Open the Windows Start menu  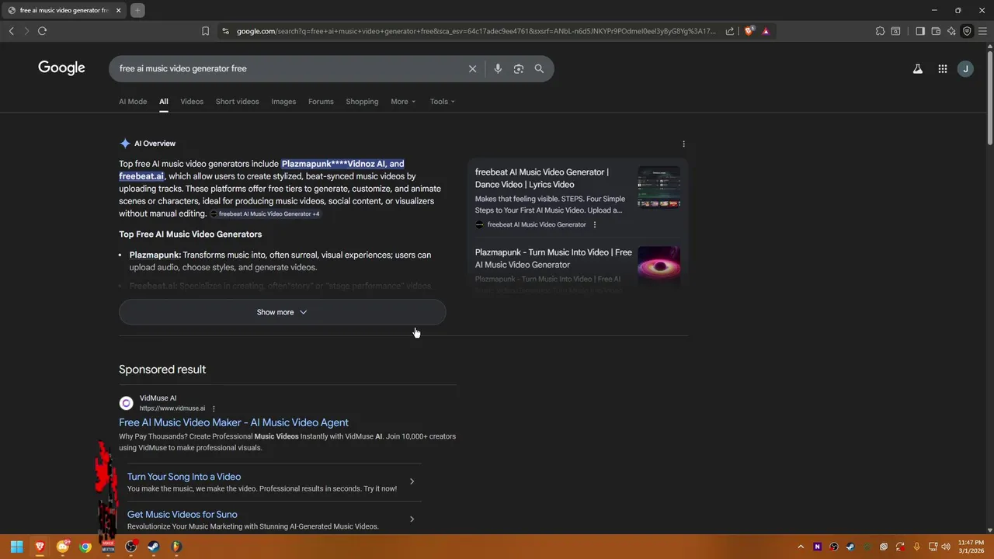(x=16, y=547)
